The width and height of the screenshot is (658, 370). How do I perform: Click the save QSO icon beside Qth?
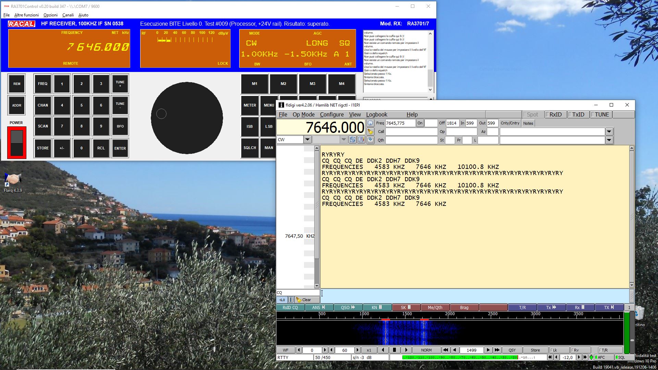370,140
